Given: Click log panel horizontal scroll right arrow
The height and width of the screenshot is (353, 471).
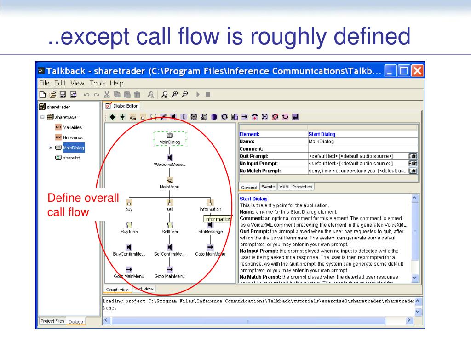Looking at the screenshot, I should [409, 320].
